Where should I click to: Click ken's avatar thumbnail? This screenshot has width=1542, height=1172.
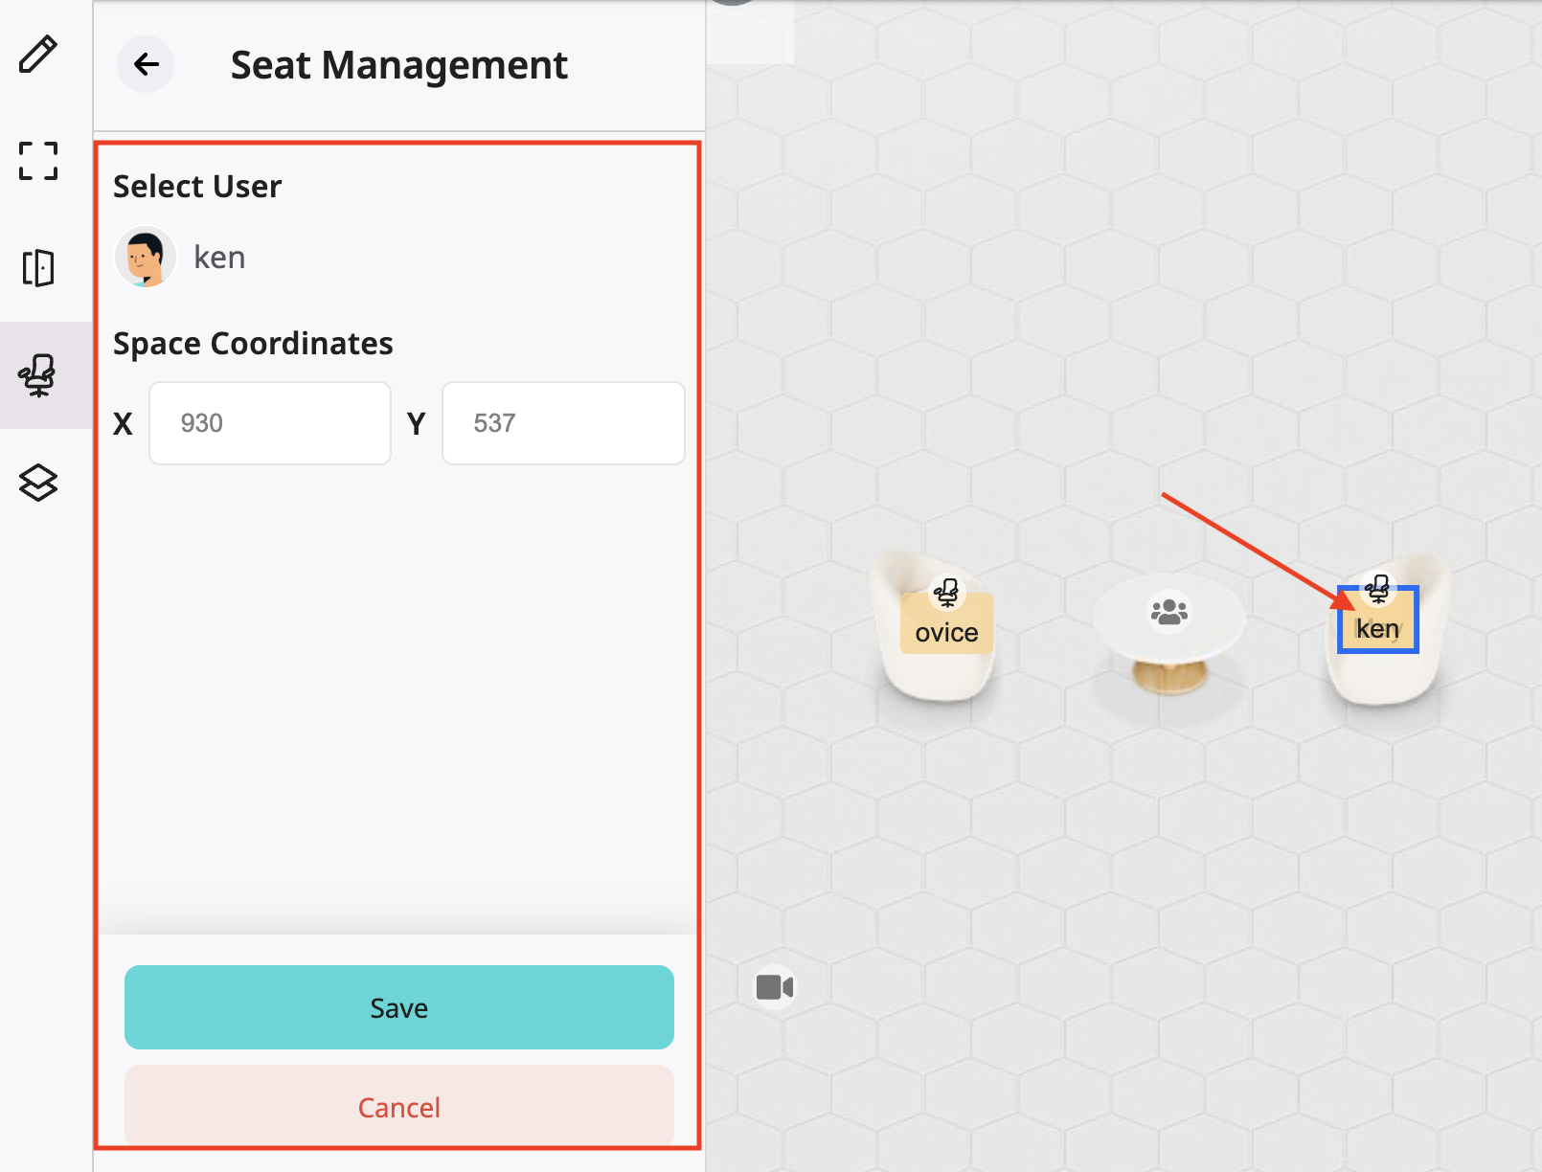coord(145,257)
